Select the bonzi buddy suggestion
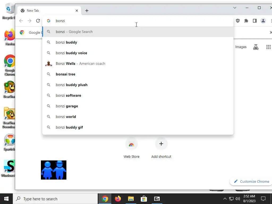The image size is (272, 204). tap(138, 42)
